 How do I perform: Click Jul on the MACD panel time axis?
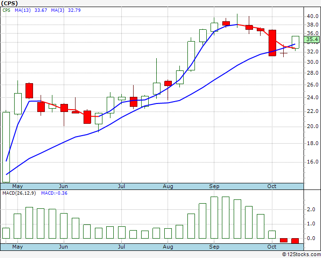click(121, 247)
